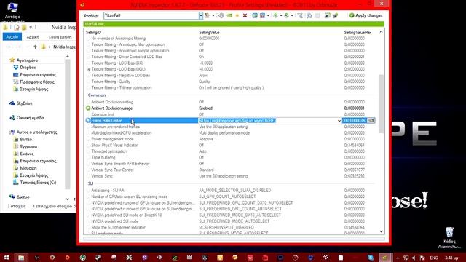Screen dimensions: 466x262
Task: Click the green NVIDIA restore-defaults toolbar icon
Action: pos(229,15)
